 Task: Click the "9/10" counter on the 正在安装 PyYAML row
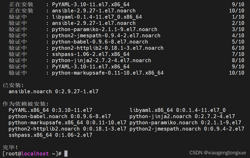[x=238, y=4]
